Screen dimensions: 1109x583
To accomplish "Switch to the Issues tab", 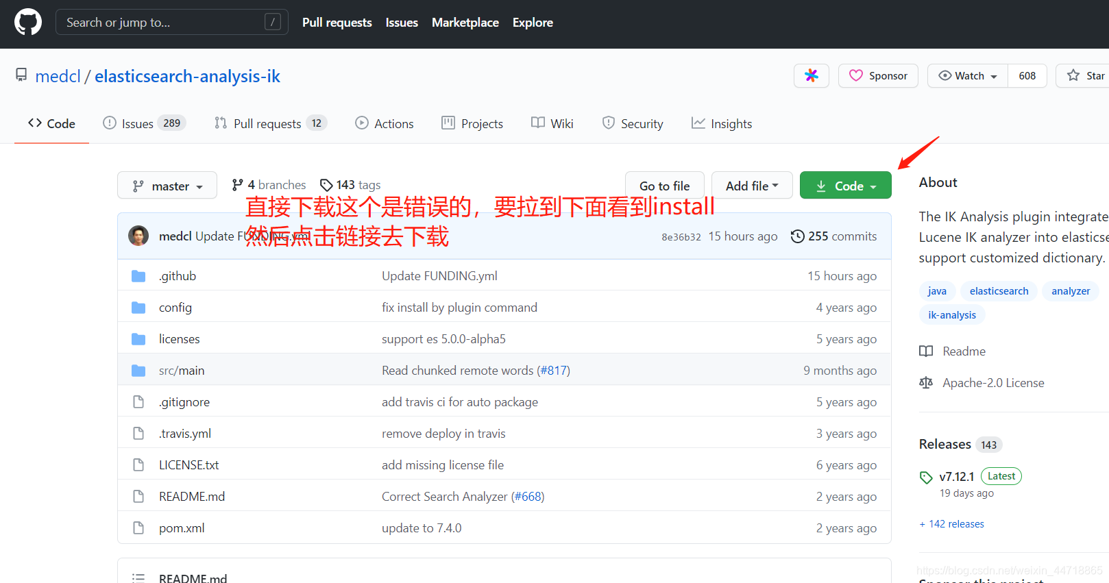I will point(144,123).
